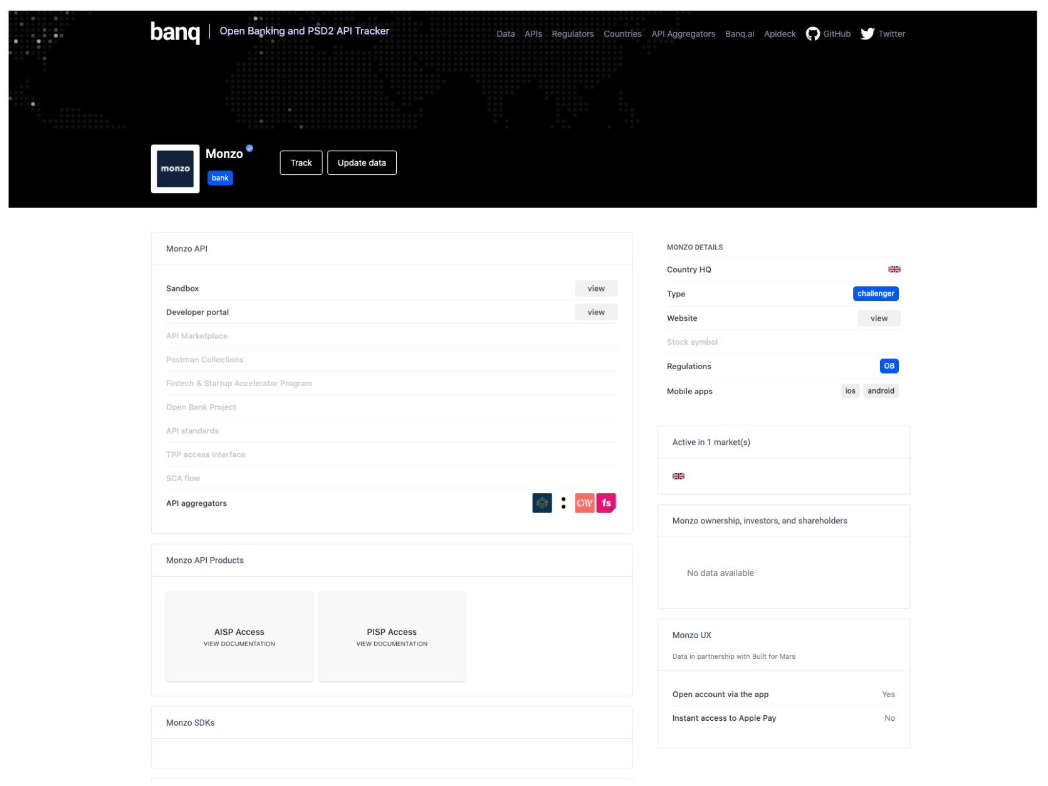Image resolution: width=1048 pixels, height=786 pixels.
Task: Open the coral OW aggregator icon
Action: (x=584, y=503)
